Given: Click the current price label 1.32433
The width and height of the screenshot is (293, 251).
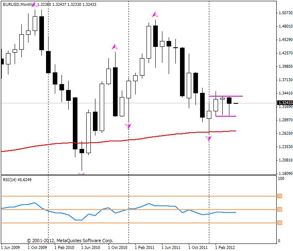Looking at the screenshot, I should tap(285, 103).
